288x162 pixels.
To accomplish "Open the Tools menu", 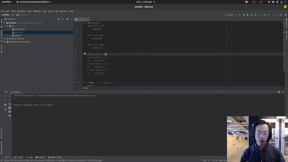I will pos(51,11).
